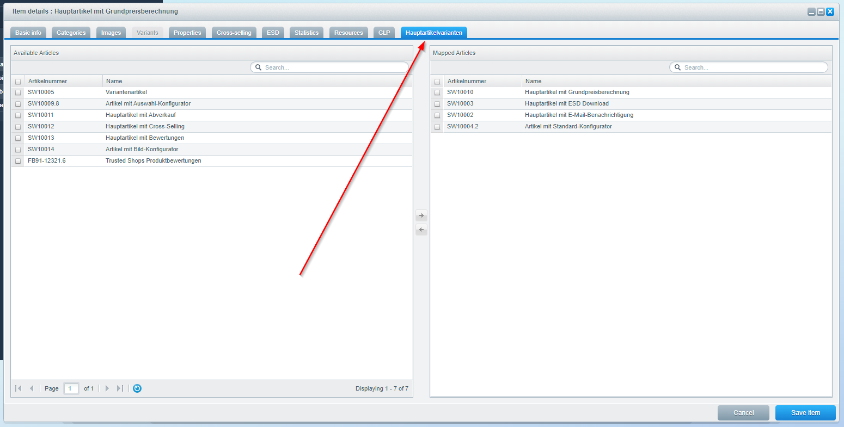Click the Cancel button

tap(743, 413)
